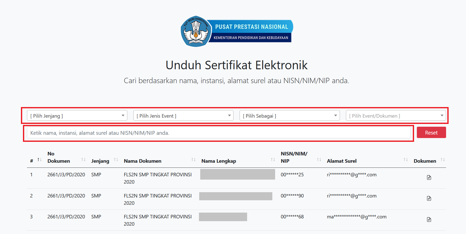Click the Nama Dokumen column header
The height and width of the screenshot is (234, 466).
pyautogui.click(x=142, y=161)
